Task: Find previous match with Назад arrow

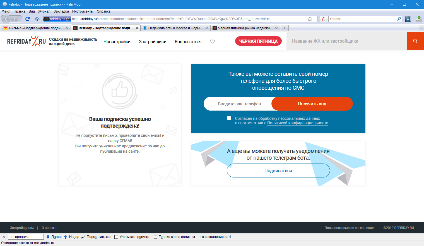Action: click(71, 237)
